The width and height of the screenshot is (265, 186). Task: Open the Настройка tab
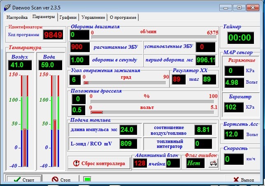click(17, 17)
